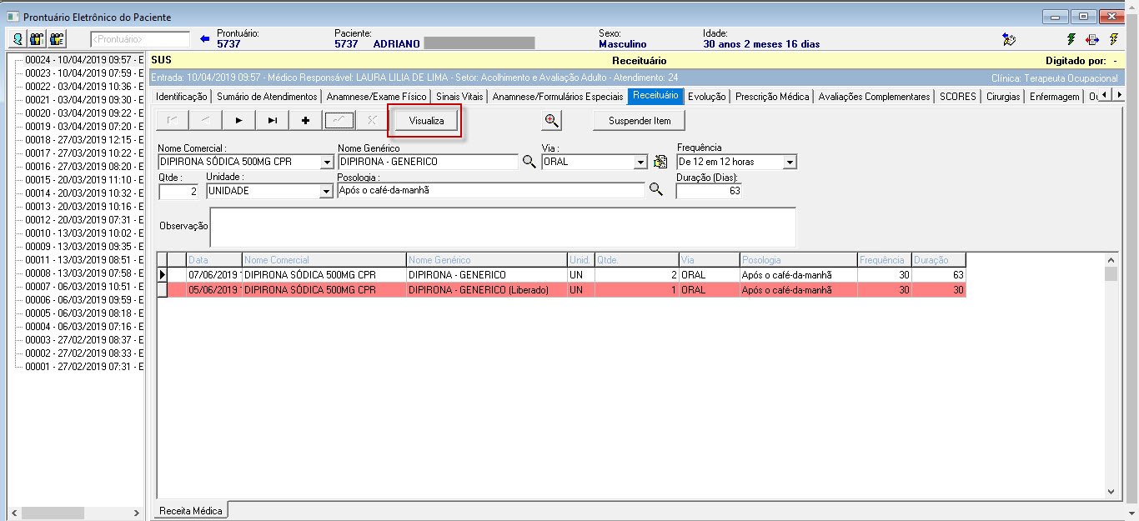Click the green lightning bolt icon
Screen dimensions: 1139x521
pyautogui.click(x=1071, y=39)
